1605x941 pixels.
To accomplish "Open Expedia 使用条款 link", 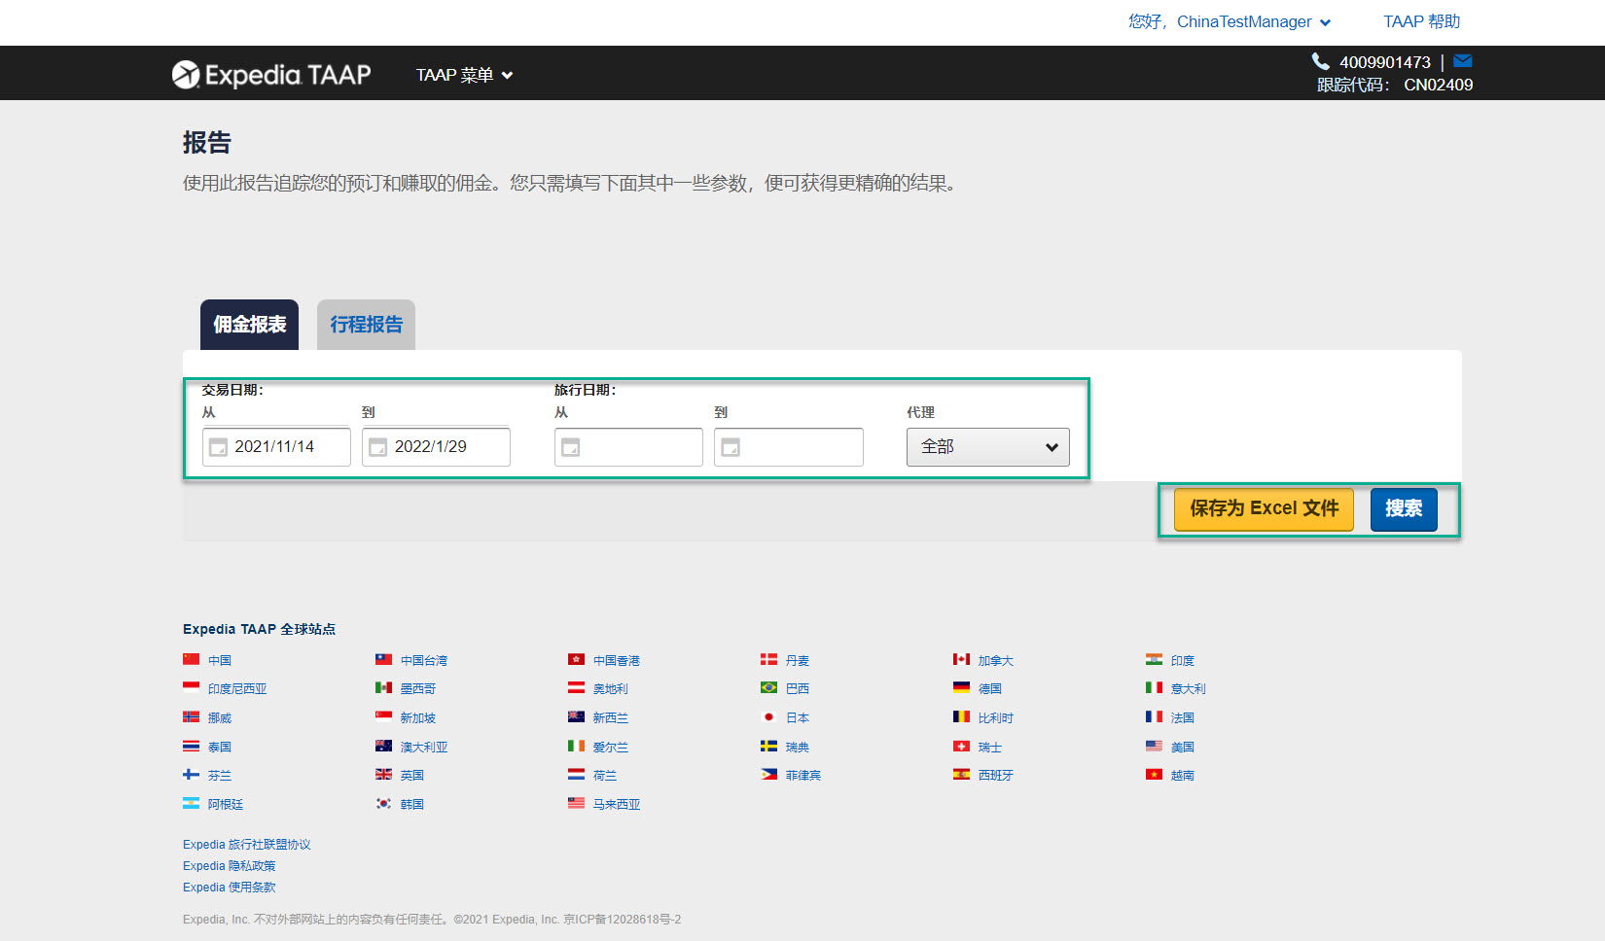I will pos(230,888).
